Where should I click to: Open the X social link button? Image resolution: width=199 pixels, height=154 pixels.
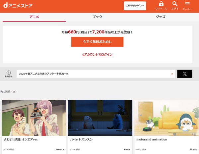(x=184, y=74)
